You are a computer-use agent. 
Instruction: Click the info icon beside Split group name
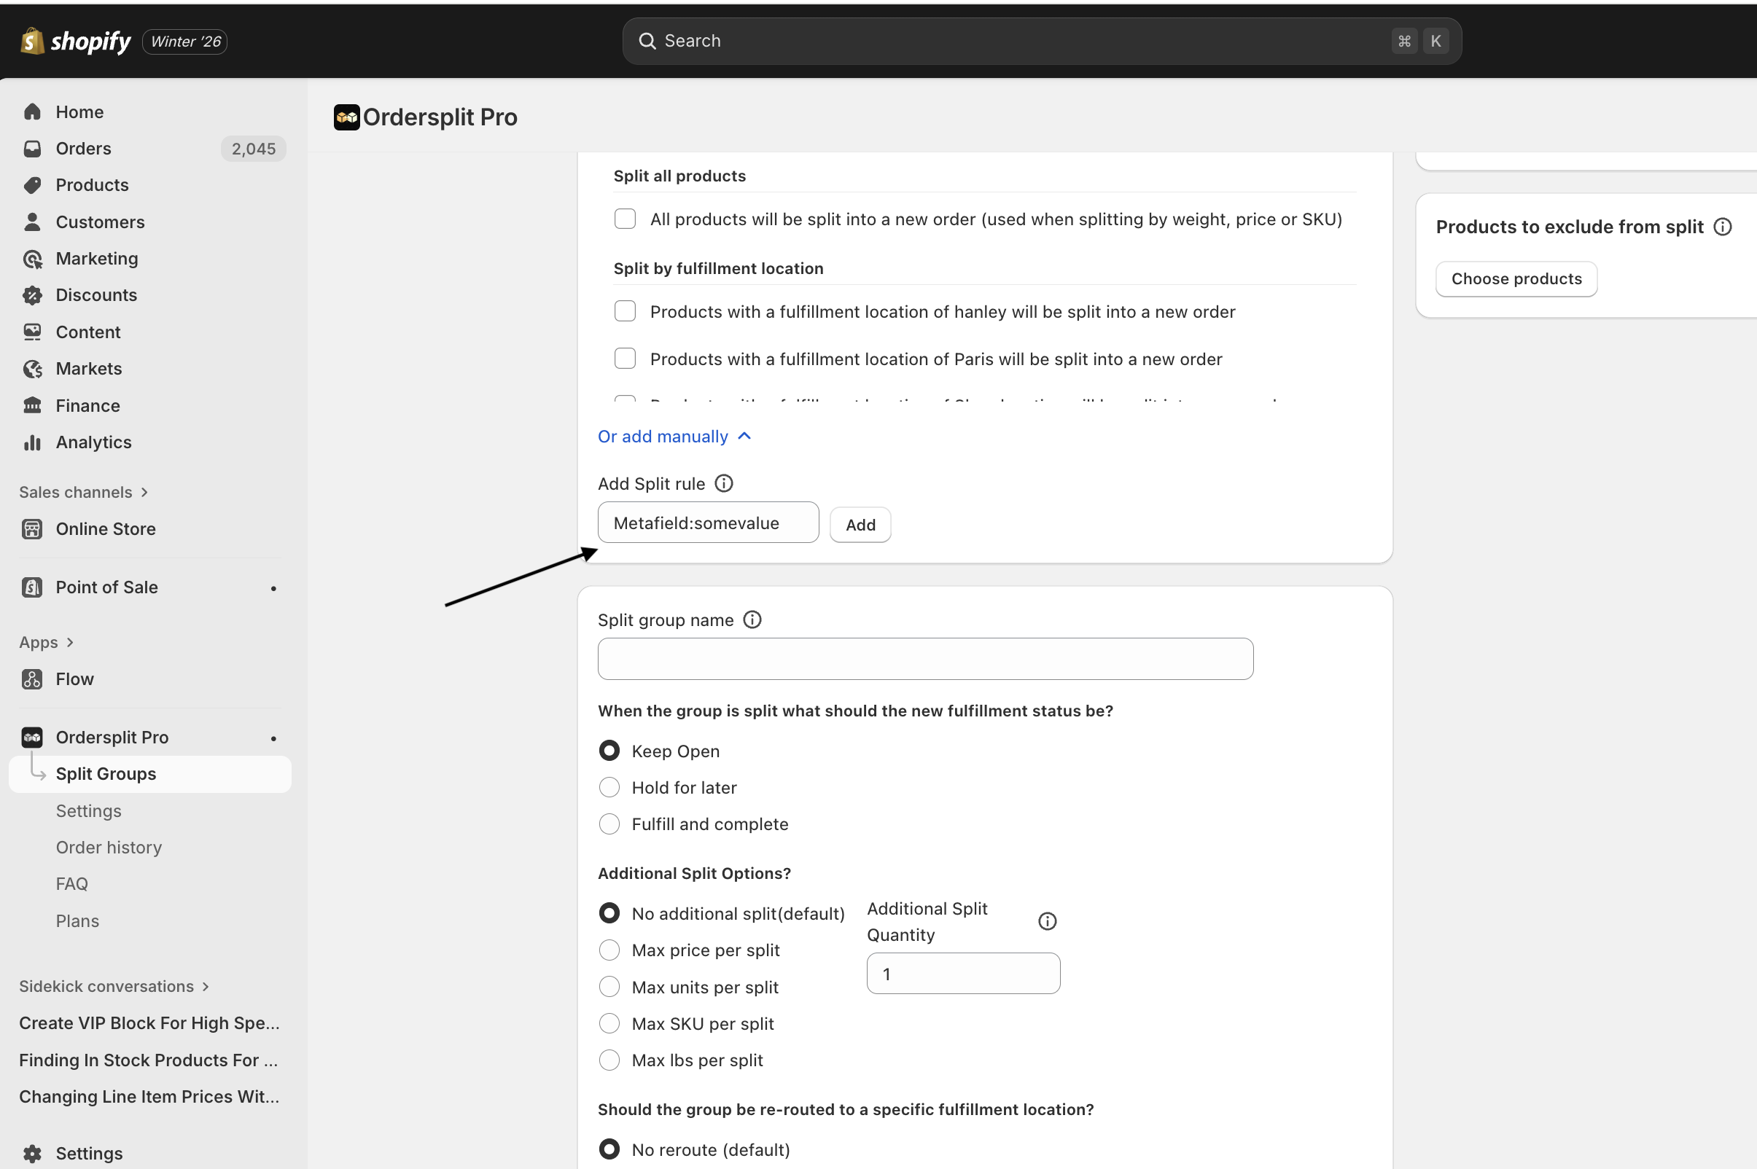pyautogui.click(x=752, y=619)
